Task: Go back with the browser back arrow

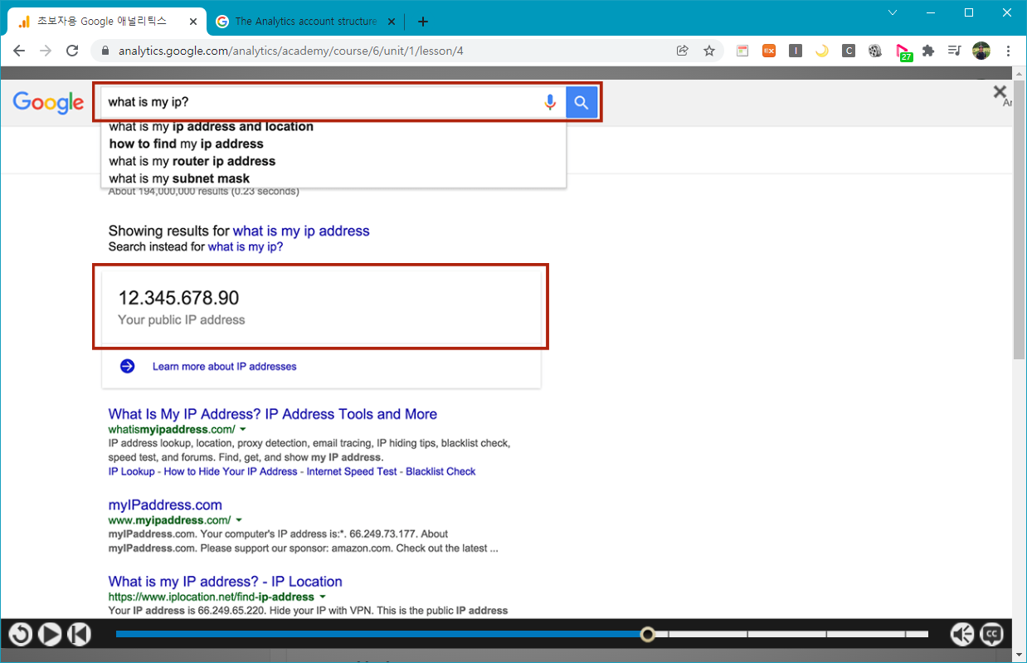Action: tap(19, 51)
